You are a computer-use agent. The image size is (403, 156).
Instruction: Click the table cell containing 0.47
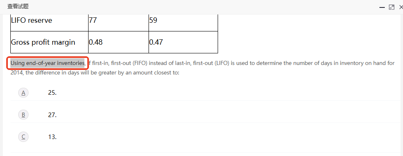click(x=183, y=42)
